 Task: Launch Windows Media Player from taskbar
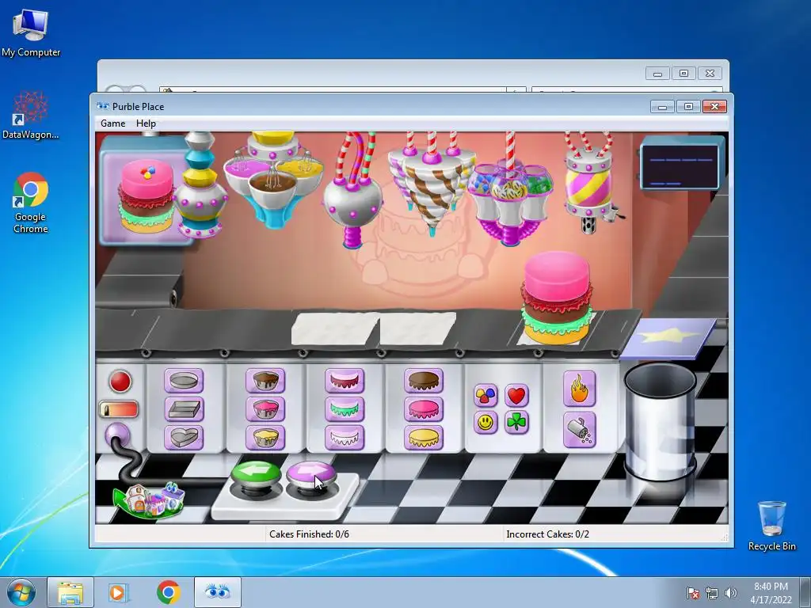tap(118, 592)
